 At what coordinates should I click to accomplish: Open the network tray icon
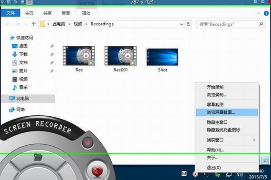pos(229,175)
